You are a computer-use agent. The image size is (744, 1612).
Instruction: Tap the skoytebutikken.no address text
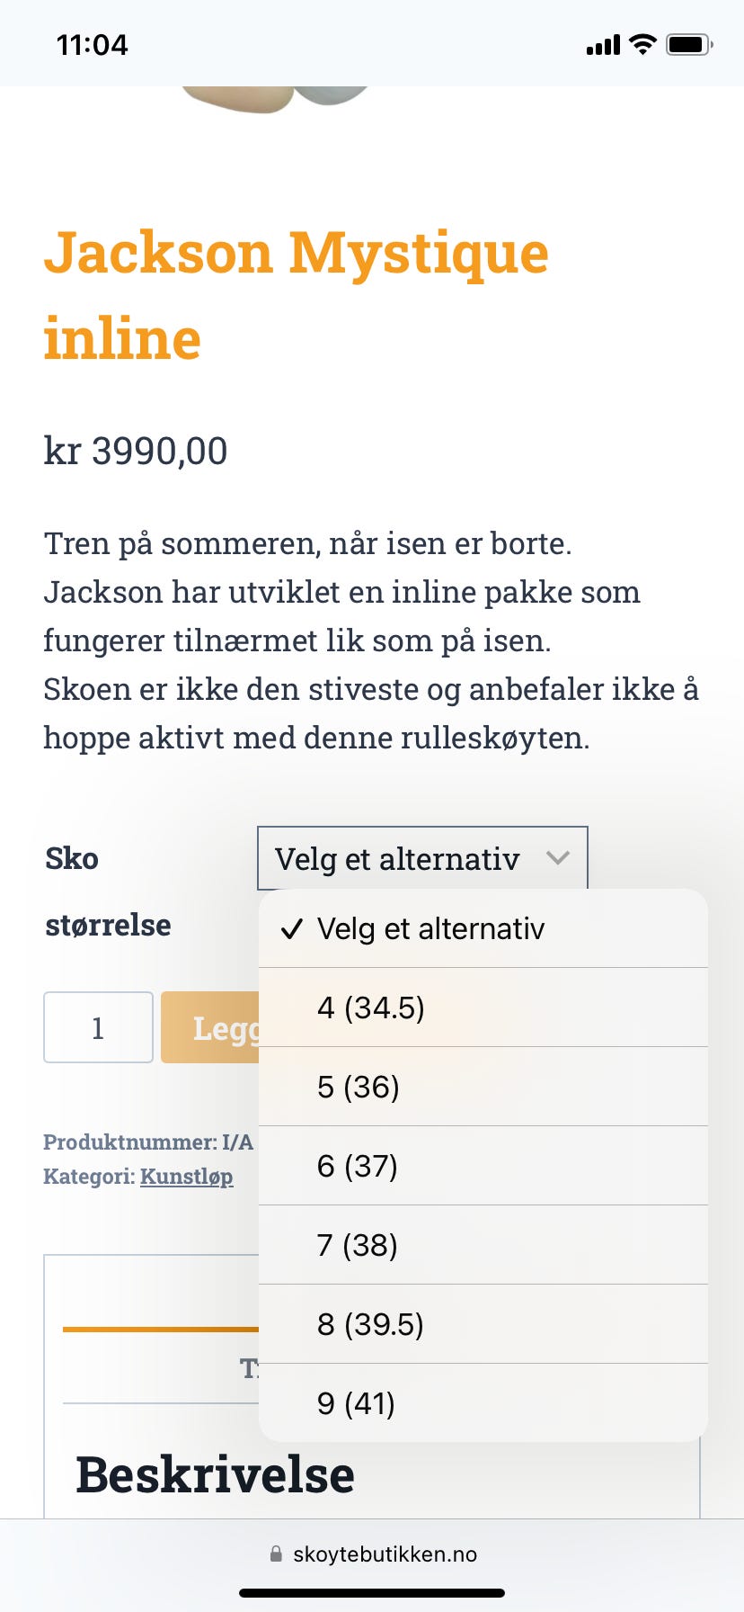pyautogui.click(x=385, y=1554)
